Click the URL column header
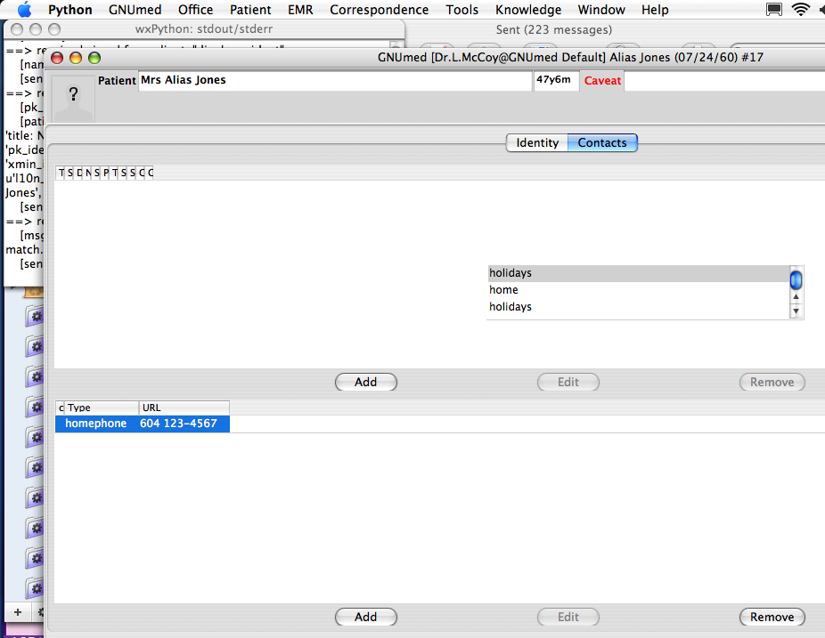The width and height of the screenshot is (825, 638). 184,408
